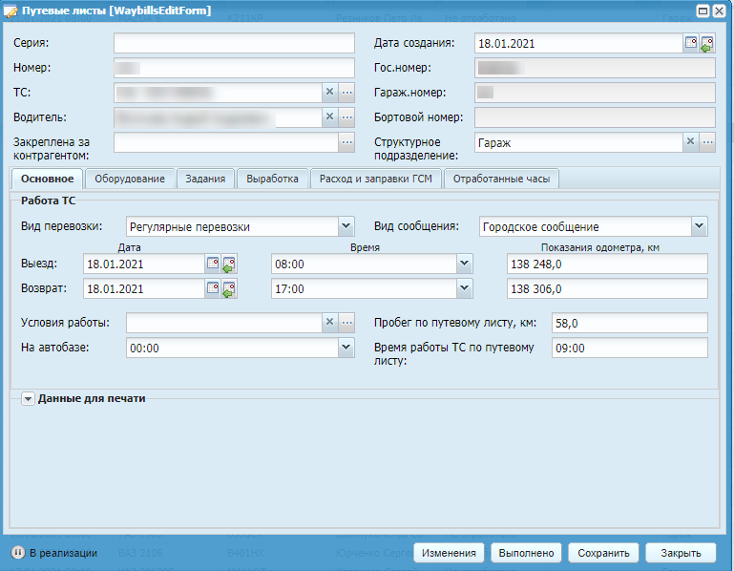Open На автобазе time dropdown
This screenshot has height=571, width=734.
click(x=346, y=348)
